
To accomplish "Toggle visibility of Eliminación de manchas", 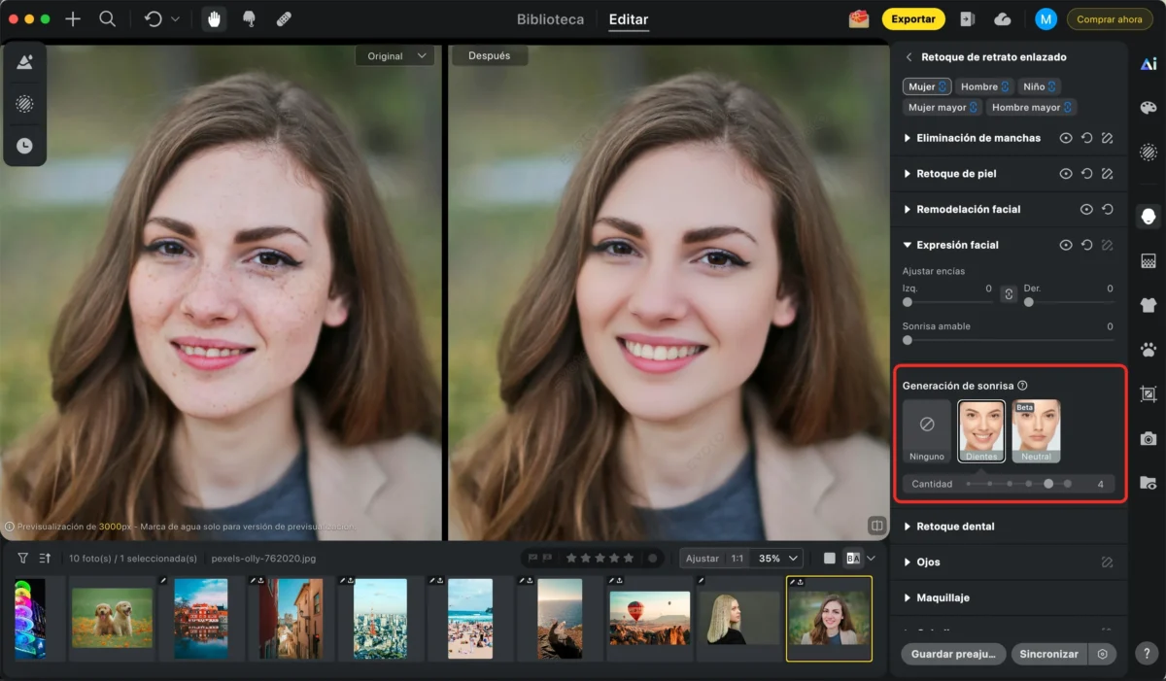I will click(1066, 138).
